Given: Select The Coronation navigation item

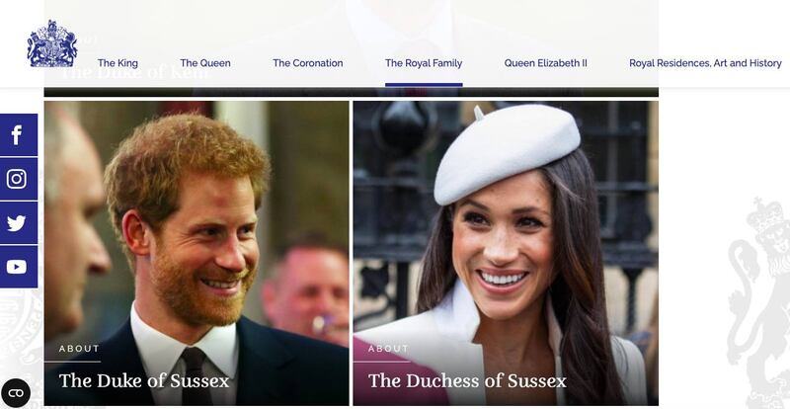Looking at the screenshot, I should (308, 63).
